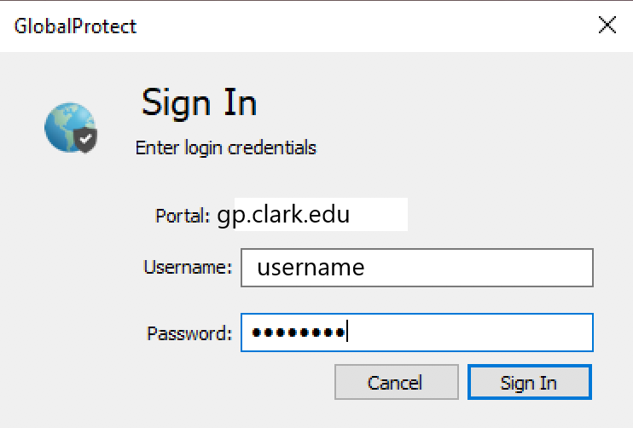Image resolution: width=633 pixels, height=428 pixels.
Task: Click the masked password dots
Action: tap(299, 333)
